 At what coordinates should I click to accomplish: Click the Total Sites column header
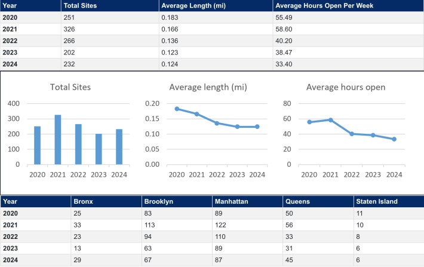(x=80, y=6)
